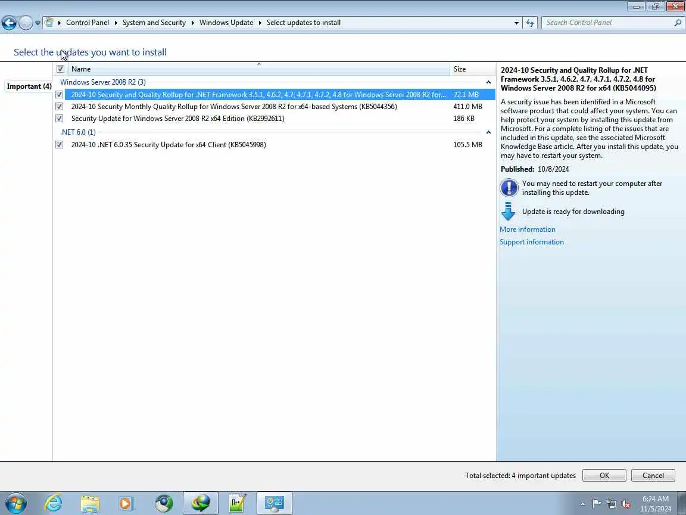The width and height of the screenshot is (686, 515).
Task: Click the blue restart warning exclamation icon
Action: click(x=509, y=188)
